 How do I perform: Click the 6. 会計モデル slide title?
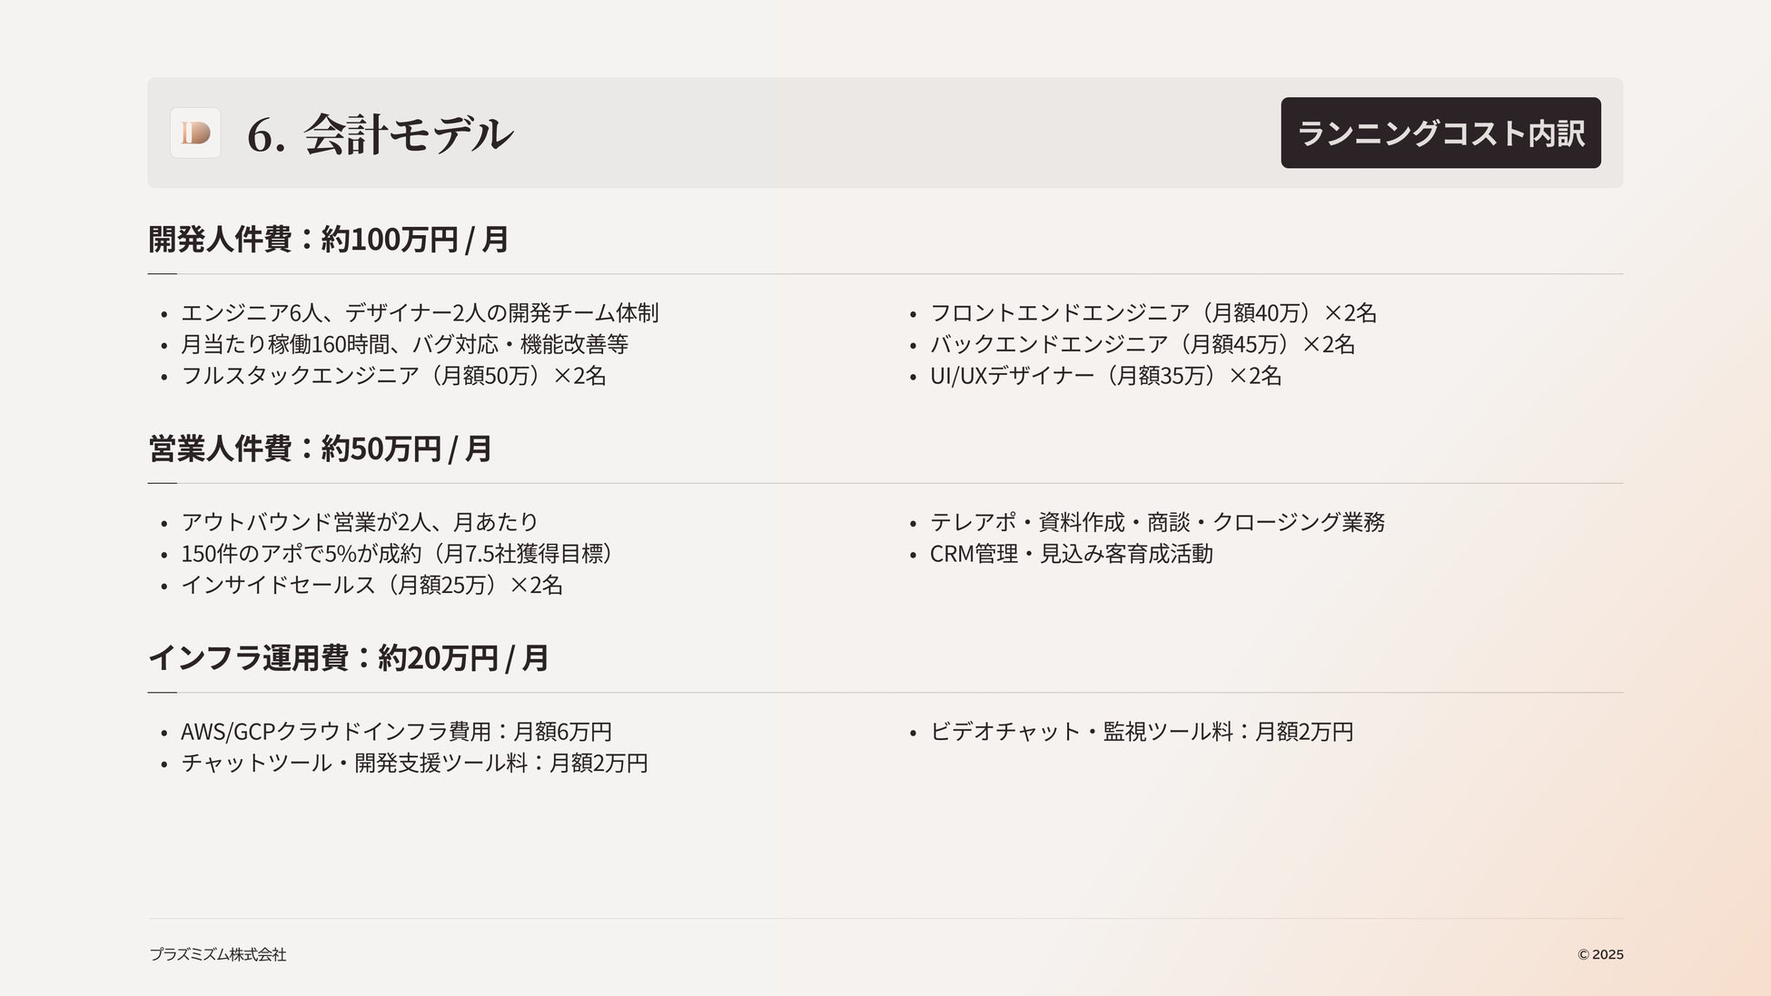coord(380,134)
